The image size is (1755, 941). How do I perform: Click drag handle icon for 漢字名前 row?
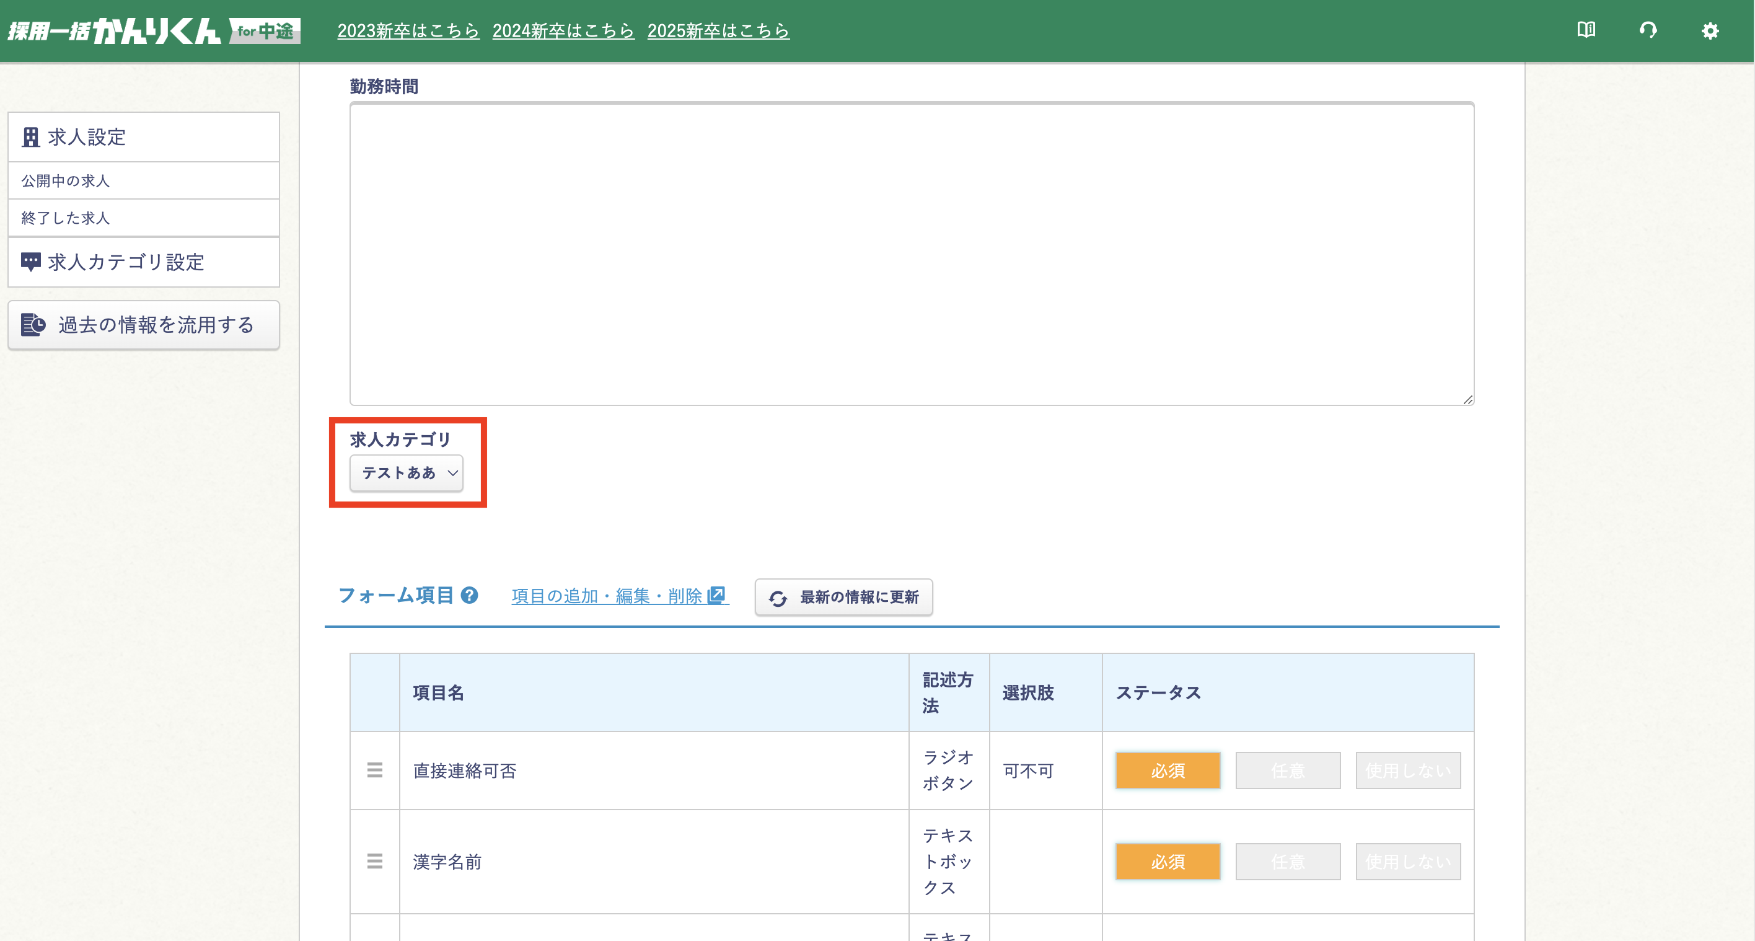point(375,860)
